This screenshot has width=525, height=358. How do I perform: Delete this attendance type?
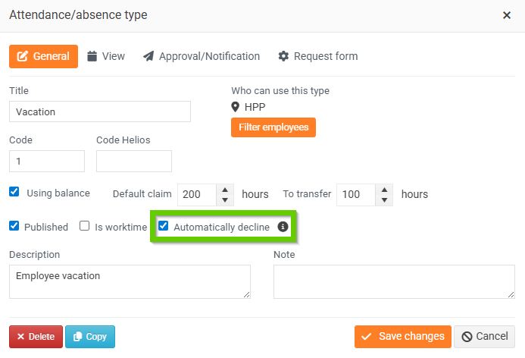(x=36, y=336)
